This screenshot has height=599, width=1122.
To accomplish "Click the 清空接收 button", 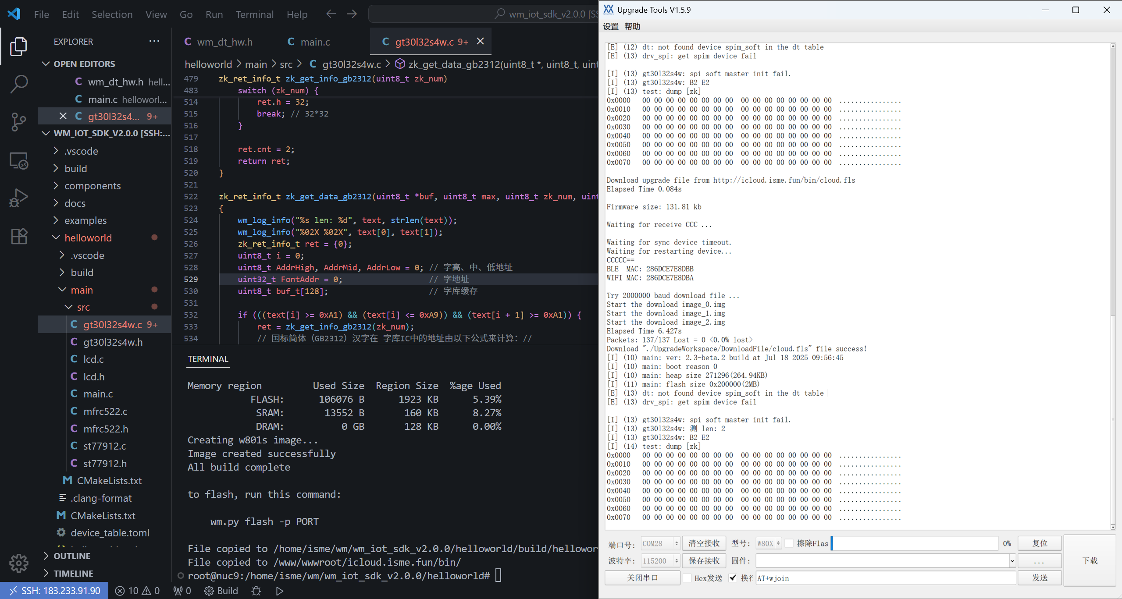I will coord(704,543).
